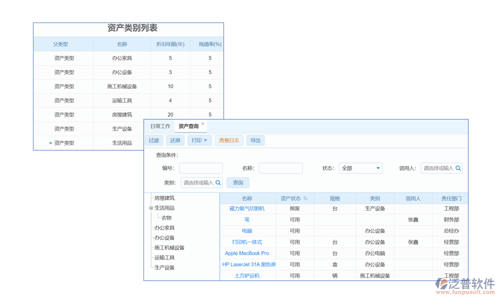The image size is (500, 300).
Task: Open 查看日志 from the toolbar
Action: pyautogui.click(x=229, y=140)
